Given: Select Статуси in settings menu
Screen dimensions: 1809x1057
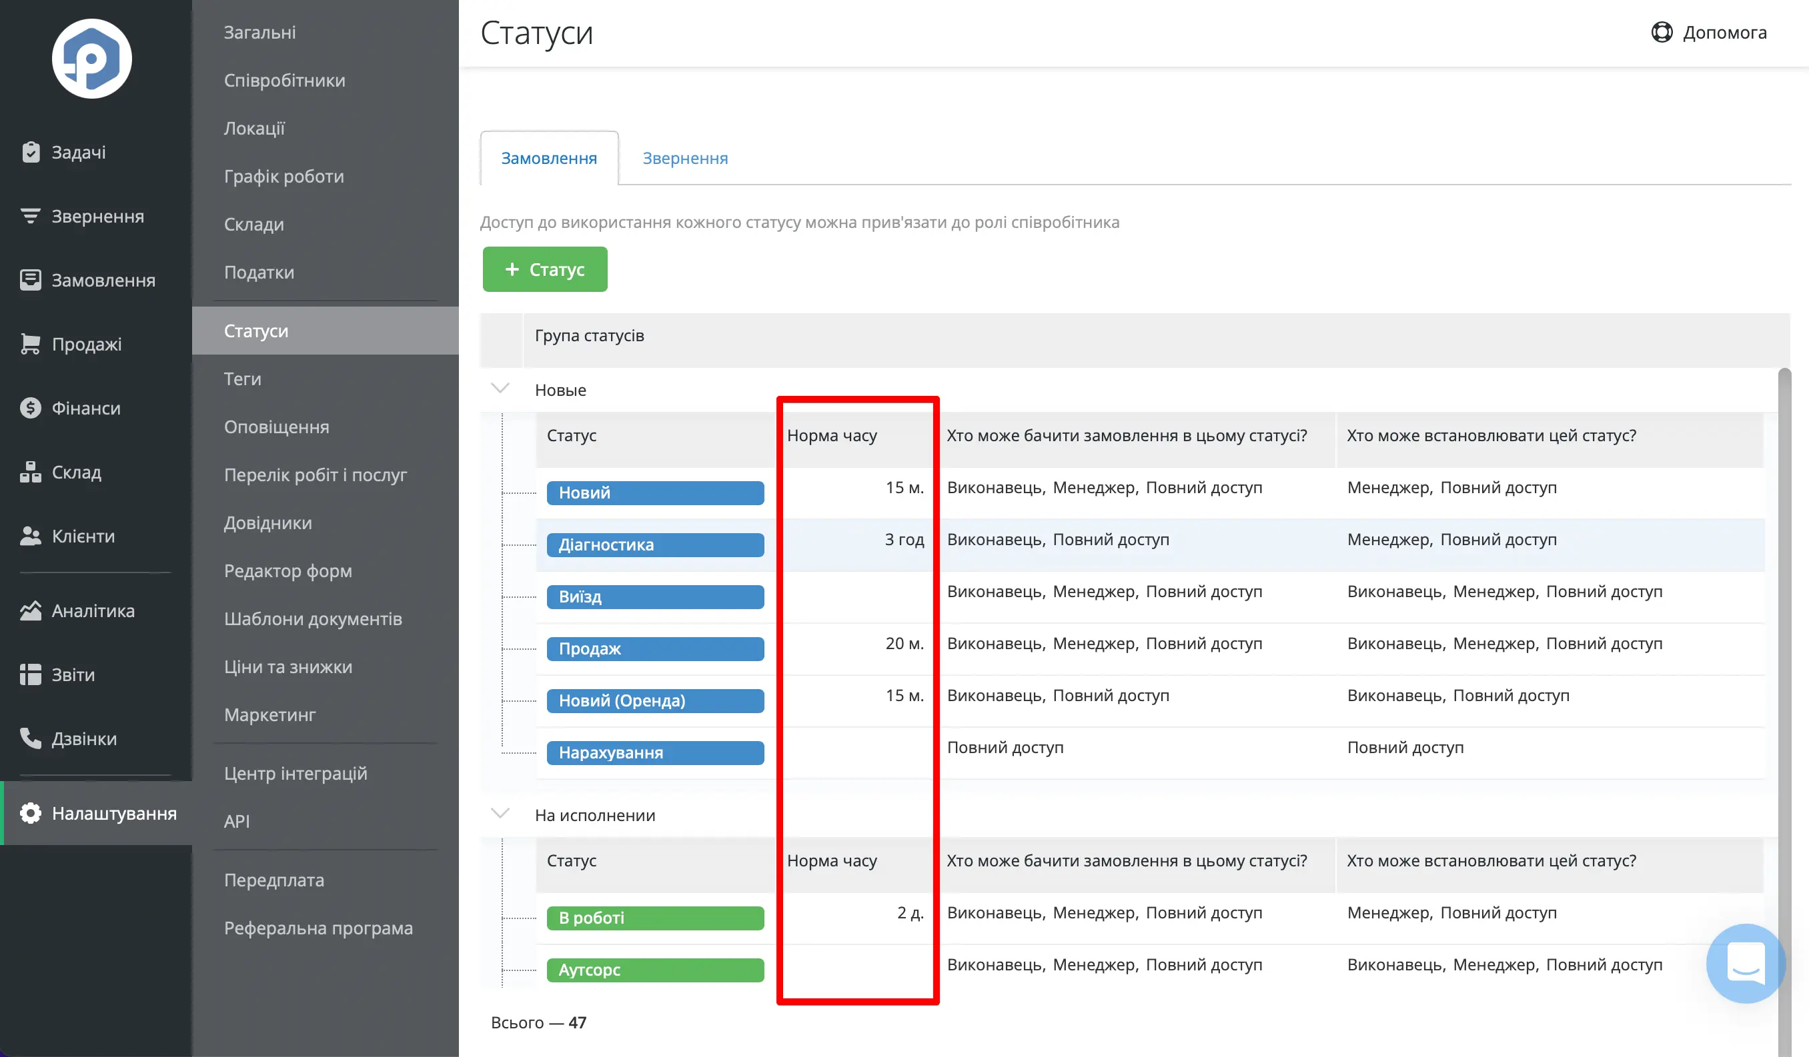Looking at the screenshot, I should pos(326,331).
